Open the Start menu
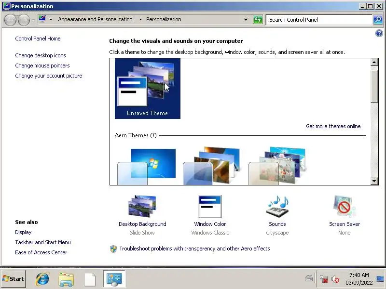 [x=14, y=279]
